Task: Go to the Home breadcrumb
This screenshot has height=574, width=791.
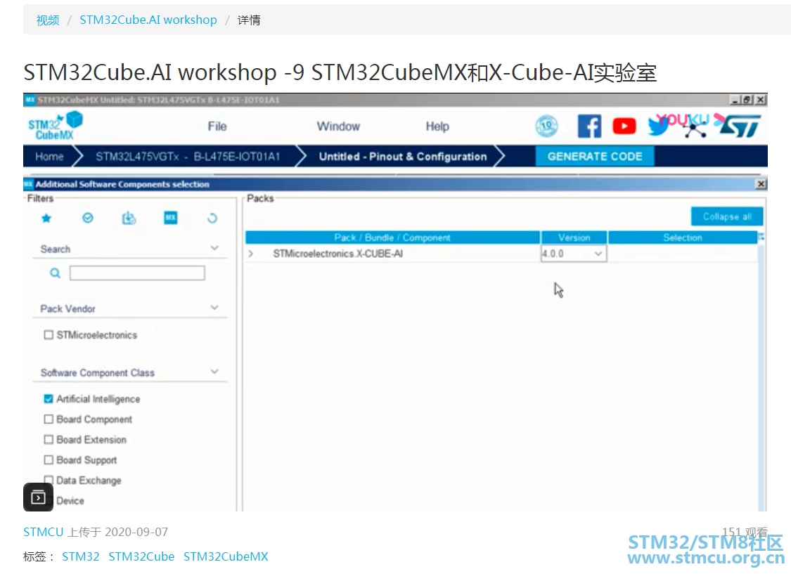Action: (x=49, y=157)
